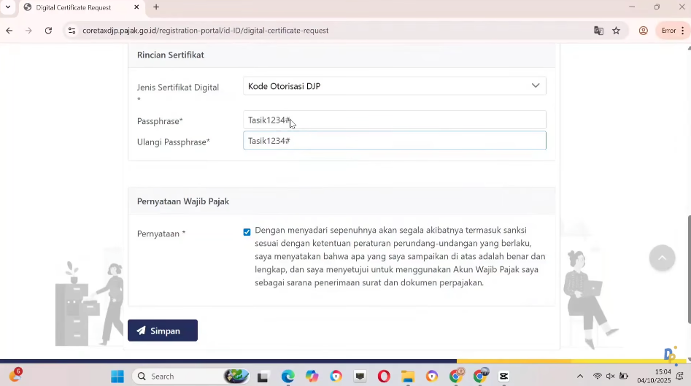Open the Chrome profile icon
Screen dimensions: 691x386
(x=644, y=31)
